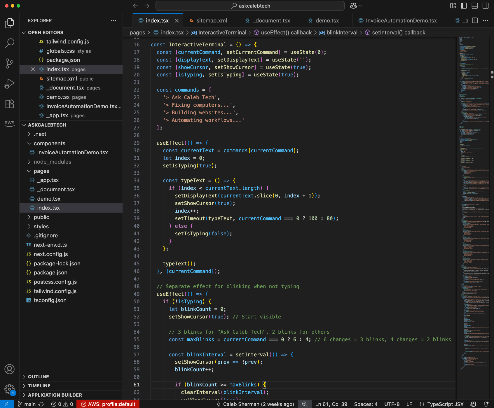Open the Source Control view
Viewport: 494px width, 408px height.
(10, 63)
